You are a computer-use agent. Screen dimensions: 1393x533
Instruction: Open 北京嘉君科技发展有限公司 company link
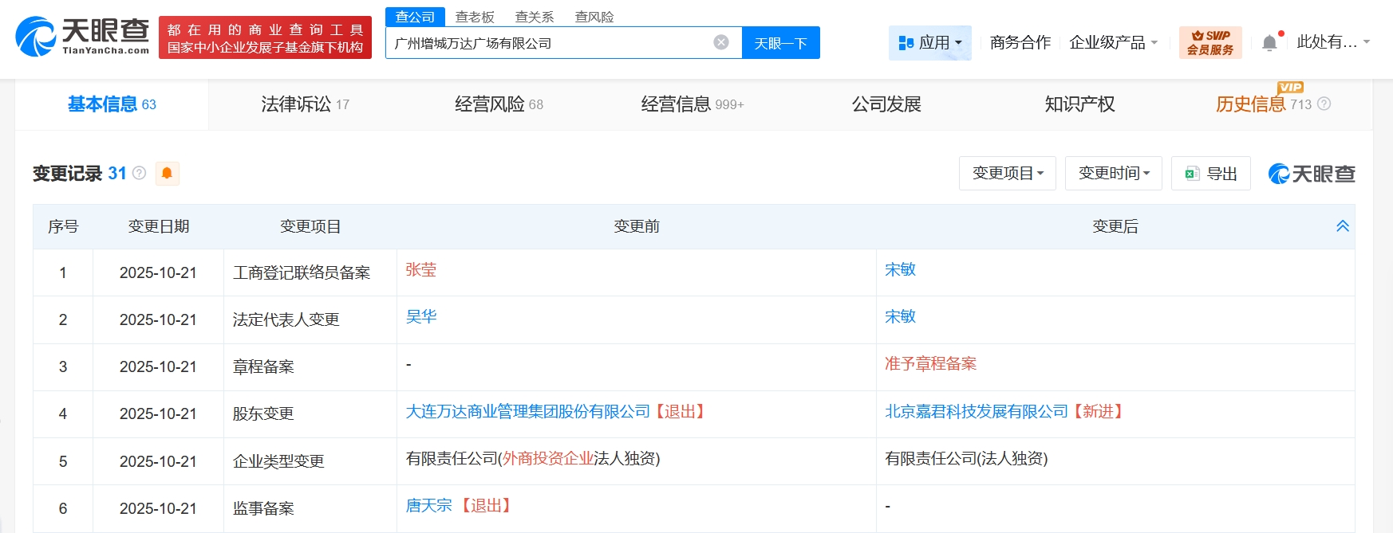[x=976, y=411]
